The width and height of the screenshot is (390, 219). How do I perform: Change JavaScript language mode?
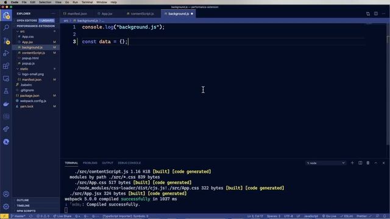(311, 217)
